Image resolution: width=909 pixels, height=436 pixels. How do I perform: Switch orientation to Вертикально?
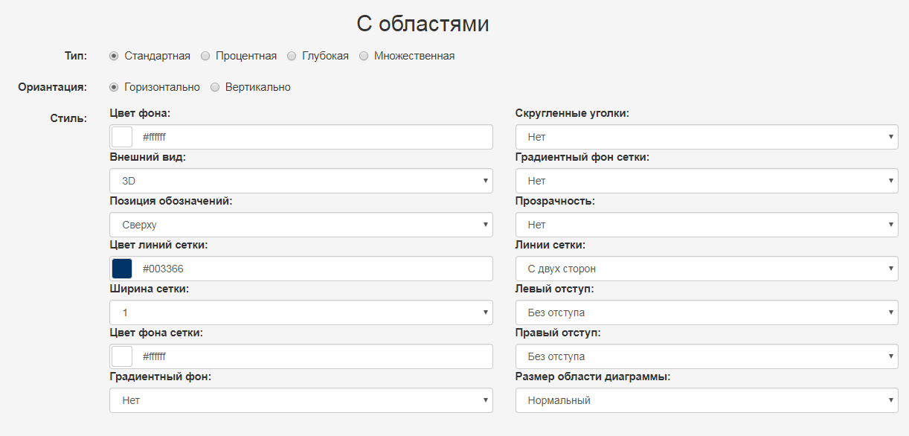(215, 86)
